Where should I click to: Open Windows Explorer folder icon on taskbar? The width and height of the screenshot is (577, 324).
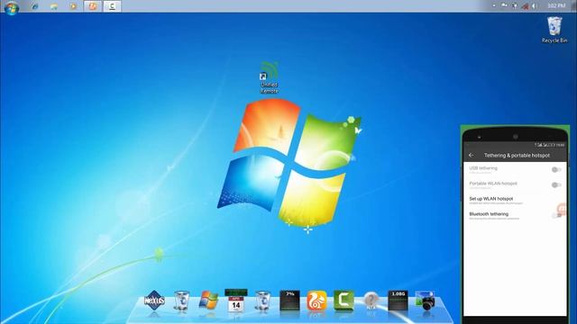[54, 6]
